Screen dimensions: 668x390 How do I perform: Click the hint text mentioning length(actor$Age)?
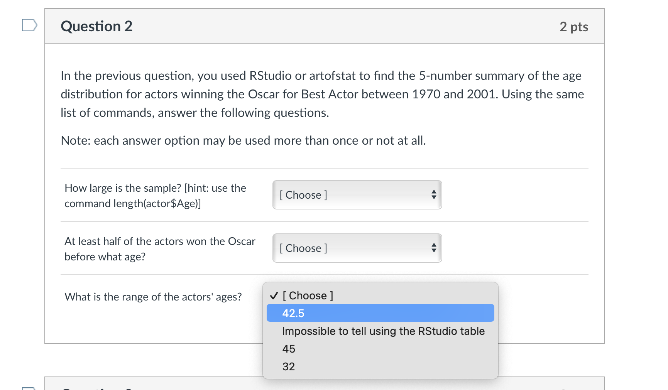(133, 203)
